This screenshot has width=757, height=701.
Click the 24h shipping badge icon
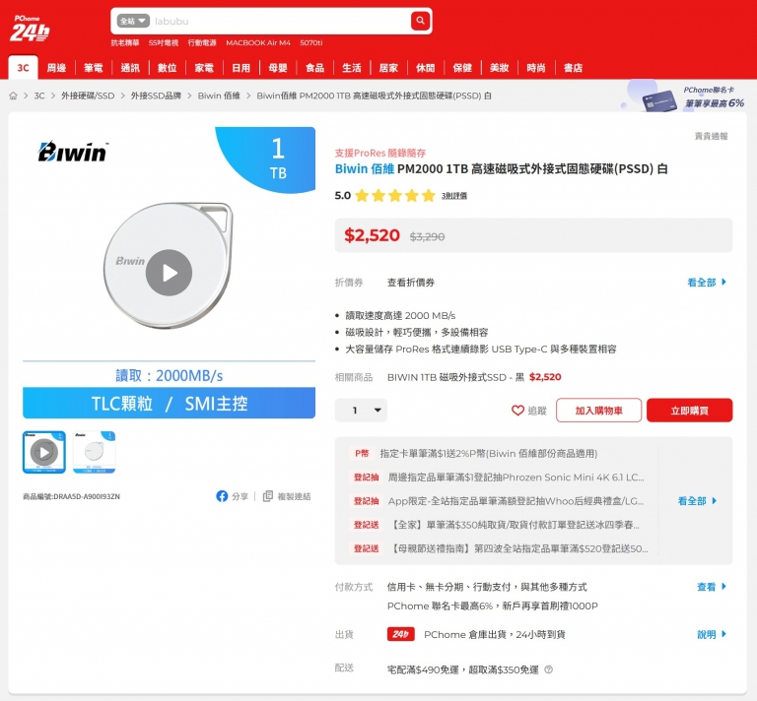[401, 634]
